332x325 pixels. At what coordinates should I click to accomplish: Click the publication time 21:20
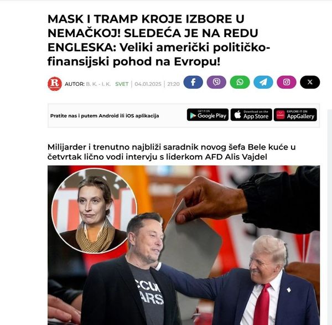click(173, 84)
